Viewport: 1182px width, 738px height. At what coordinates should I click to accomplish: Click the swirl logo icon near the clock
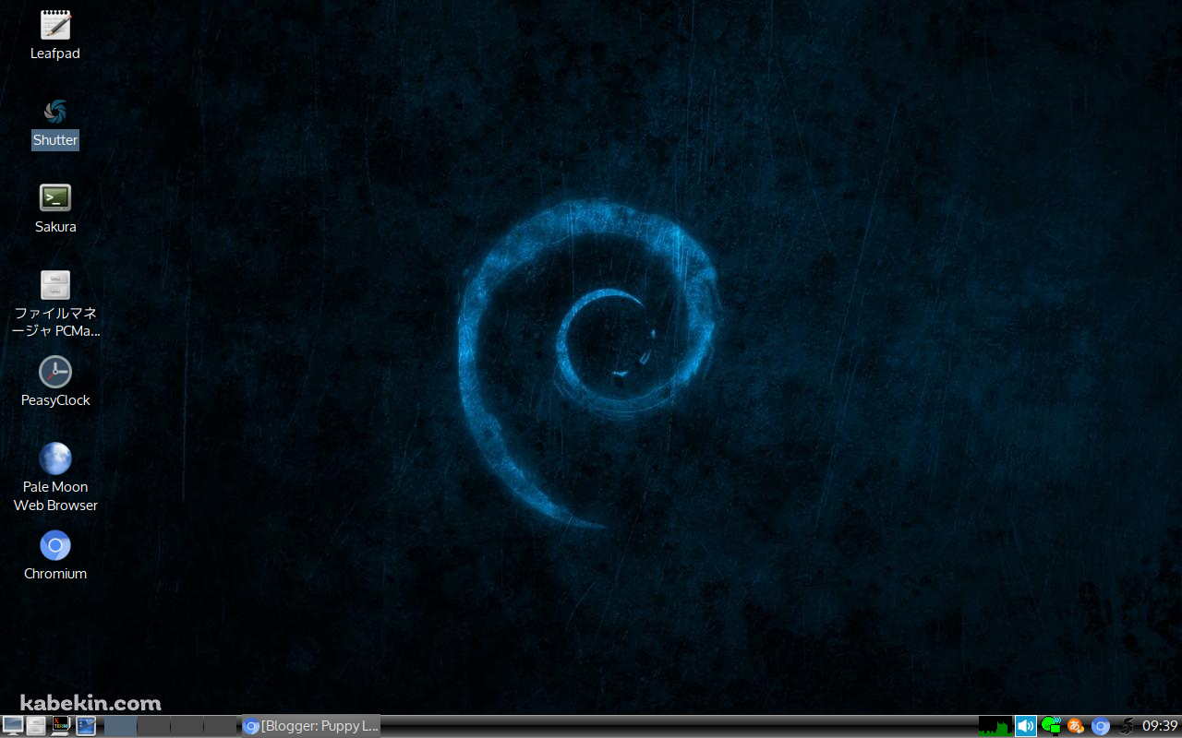[x=1127, y=726]
